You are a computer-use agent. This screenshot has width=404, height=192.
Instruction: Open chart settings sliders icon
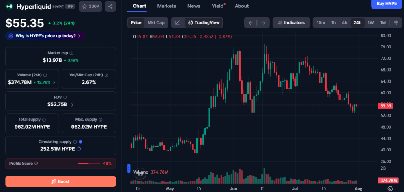396,22
